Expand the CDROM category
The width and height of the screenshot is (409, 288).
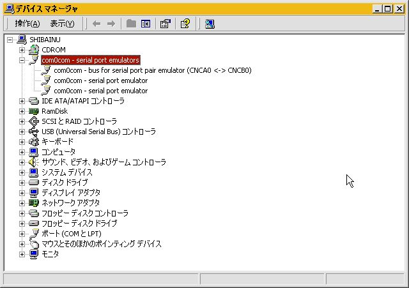pos(22,50)
